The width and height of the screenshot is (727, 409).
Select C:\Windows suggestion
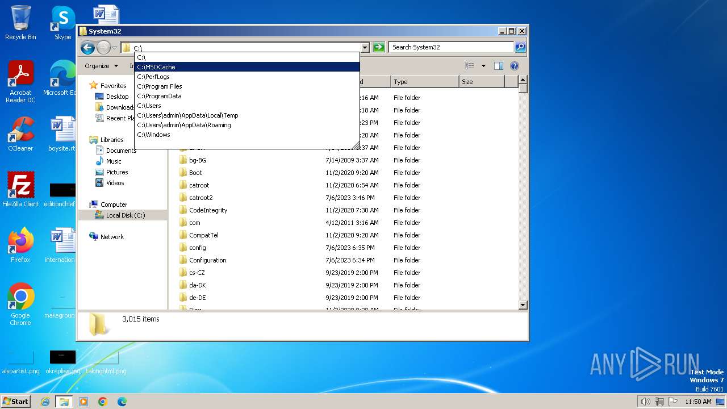click(x=247, y=135)
